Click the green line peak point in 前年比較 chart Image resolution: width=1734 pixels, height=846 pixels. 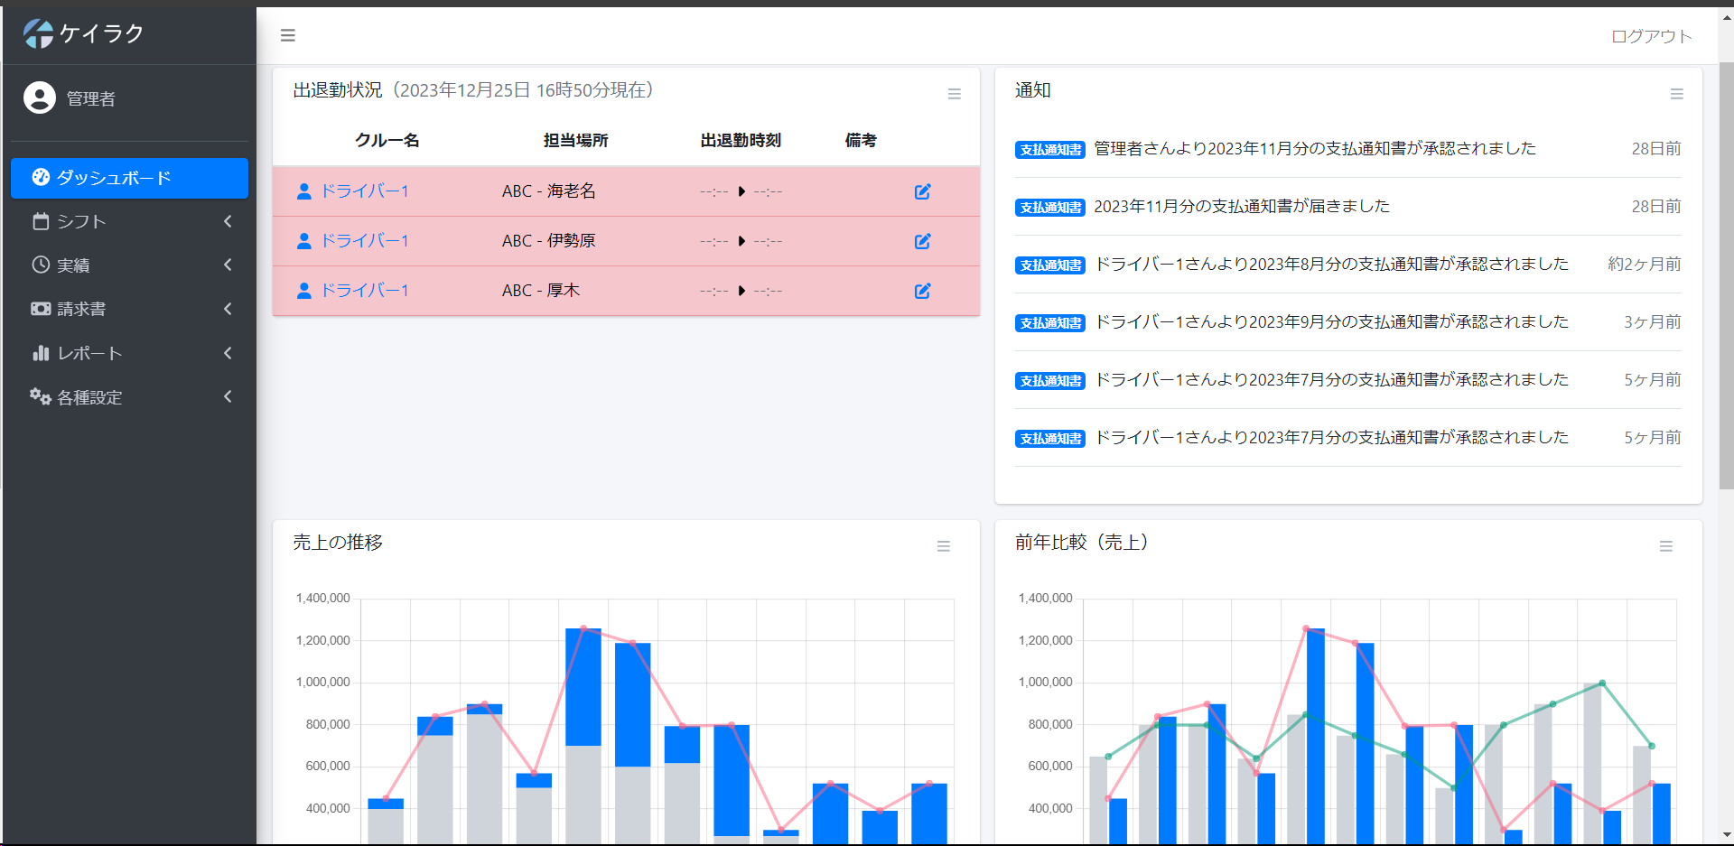click(1602, 683)
